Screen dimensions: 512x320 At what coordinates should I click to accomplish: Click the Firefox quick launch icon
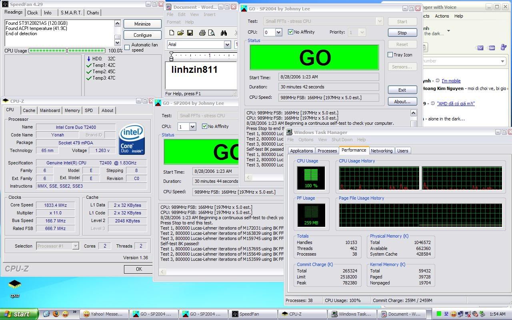tap(56, 314)
